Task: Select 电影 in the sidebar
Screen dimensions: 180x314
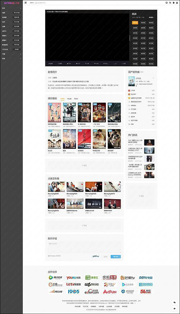Action: tap(11, 13)
